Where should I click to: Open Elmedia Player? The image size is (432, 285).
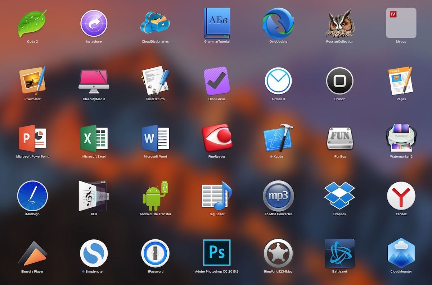32,253
